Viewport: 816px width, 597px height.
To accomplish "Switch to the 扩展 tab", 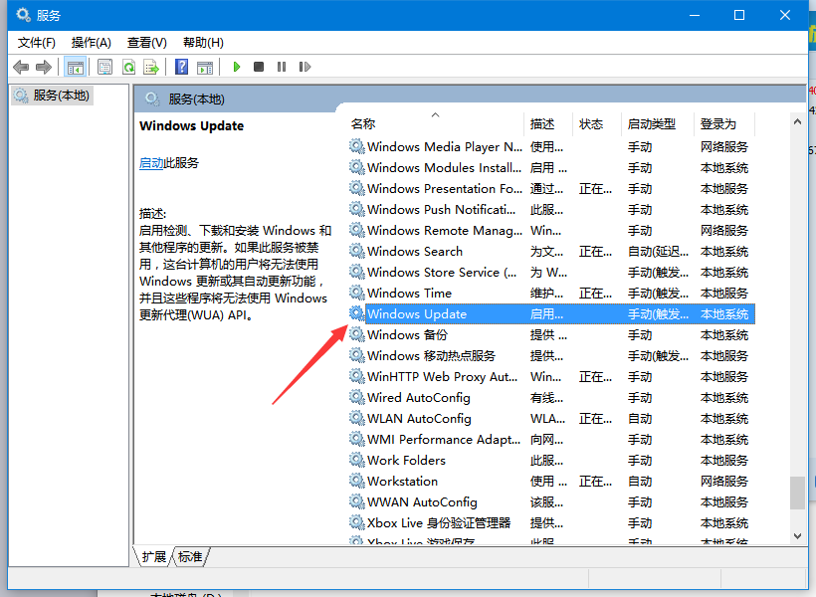I will point(153,557).
